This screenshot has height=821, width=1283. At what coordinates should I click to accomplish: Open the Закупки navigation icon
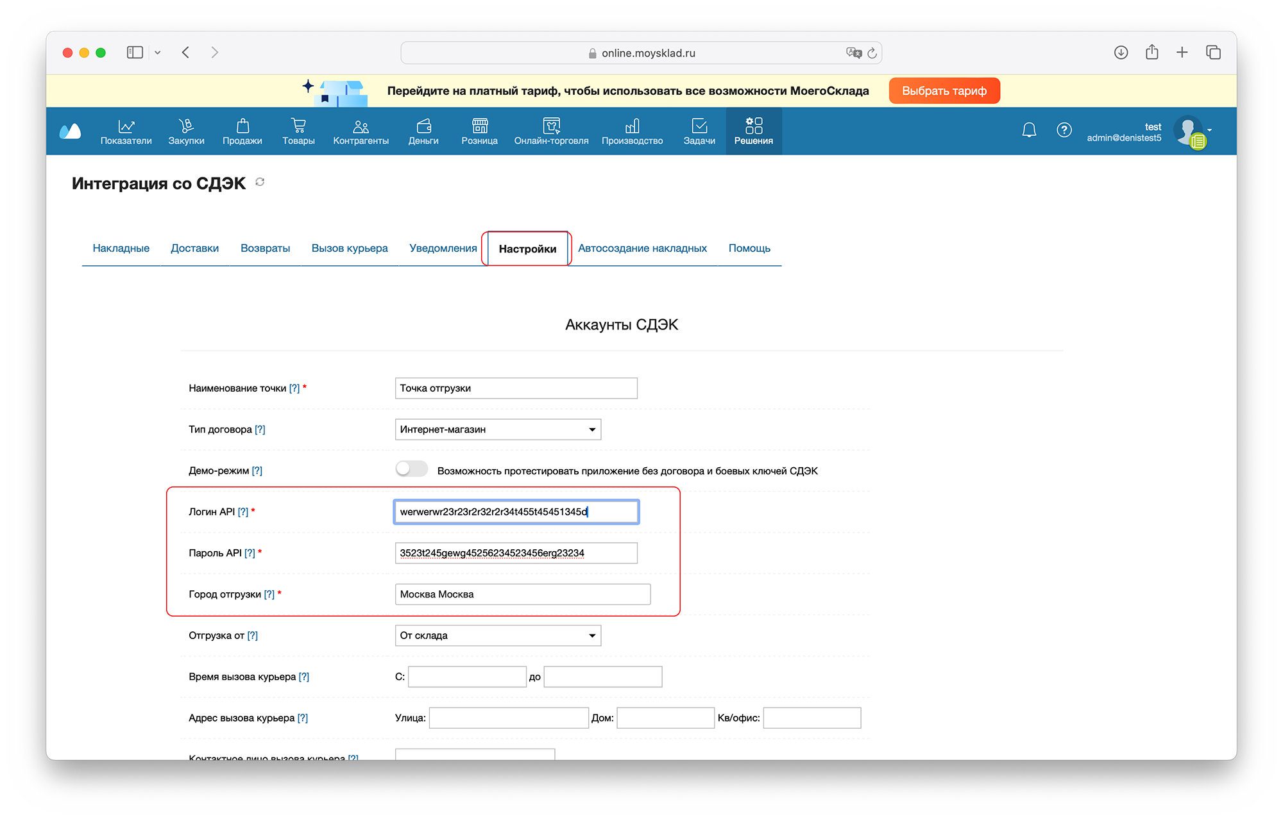(x=186, y=126)
